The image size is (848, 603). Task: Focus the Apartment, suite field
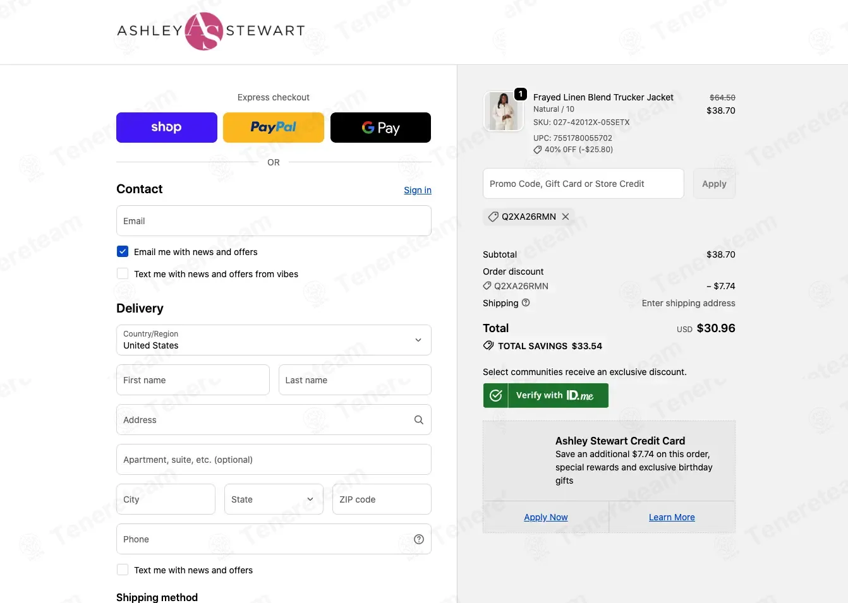click(274, 460)
